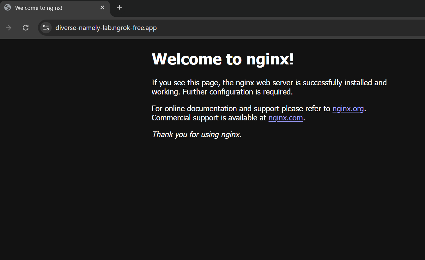Visit nginx.org for online documentation
This screenshot has width=425, height=260.
[348, 108]
